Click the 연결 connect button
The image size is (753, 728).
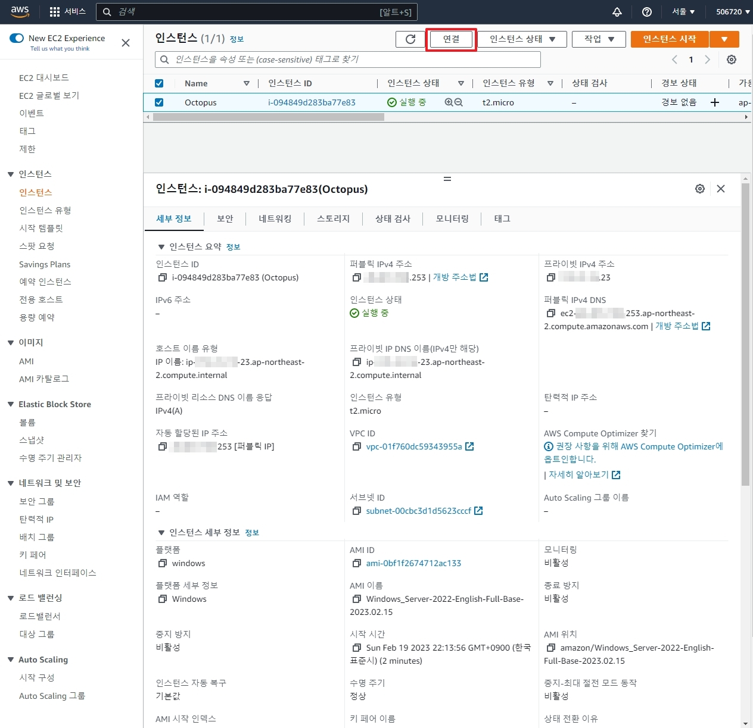(x=451, y=39)
